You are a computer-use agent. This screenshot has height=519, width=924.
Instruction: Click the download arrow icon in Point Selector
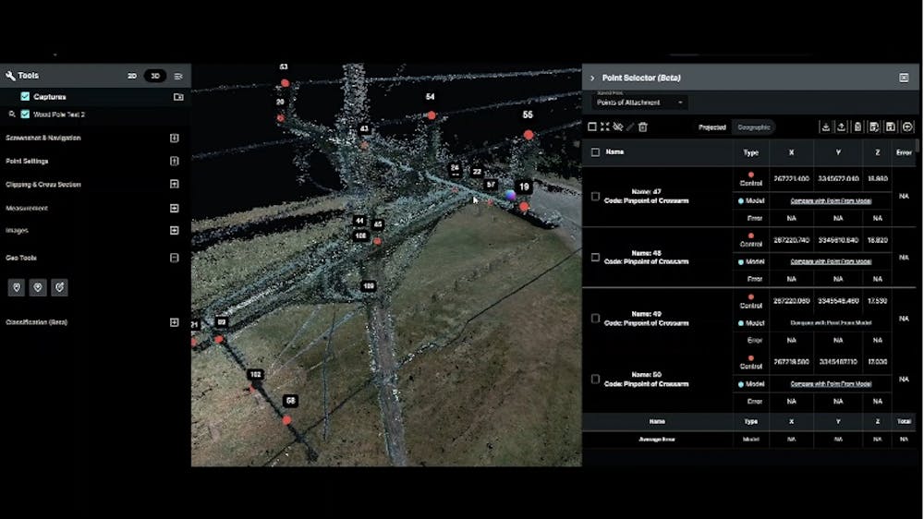click(x=825, y=127)
